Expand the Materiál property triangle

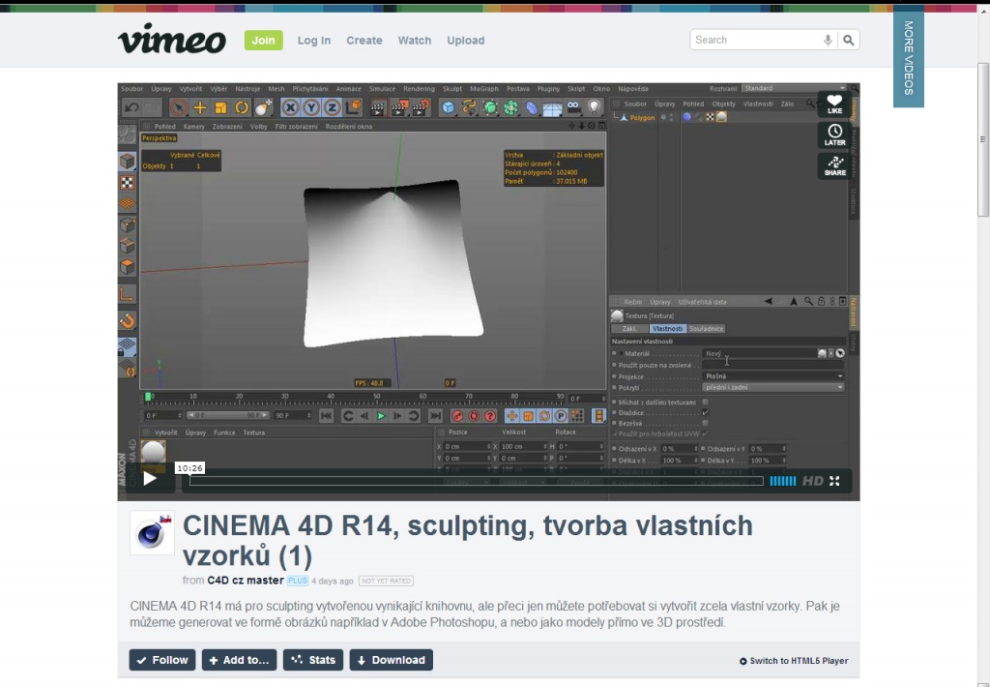point(622,353)
